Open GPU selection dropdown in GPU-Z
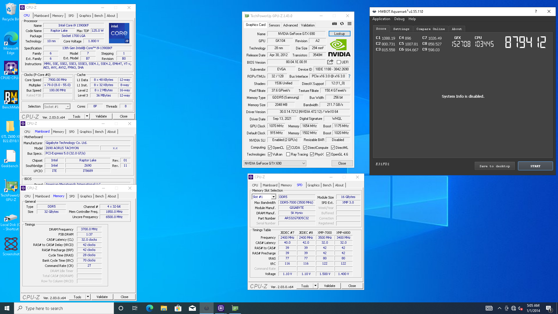558x314 pixels. click(x=275, y=163)
